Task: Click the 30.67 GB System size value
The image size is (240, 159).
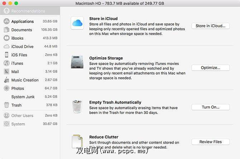Action: tap(50, 124)
